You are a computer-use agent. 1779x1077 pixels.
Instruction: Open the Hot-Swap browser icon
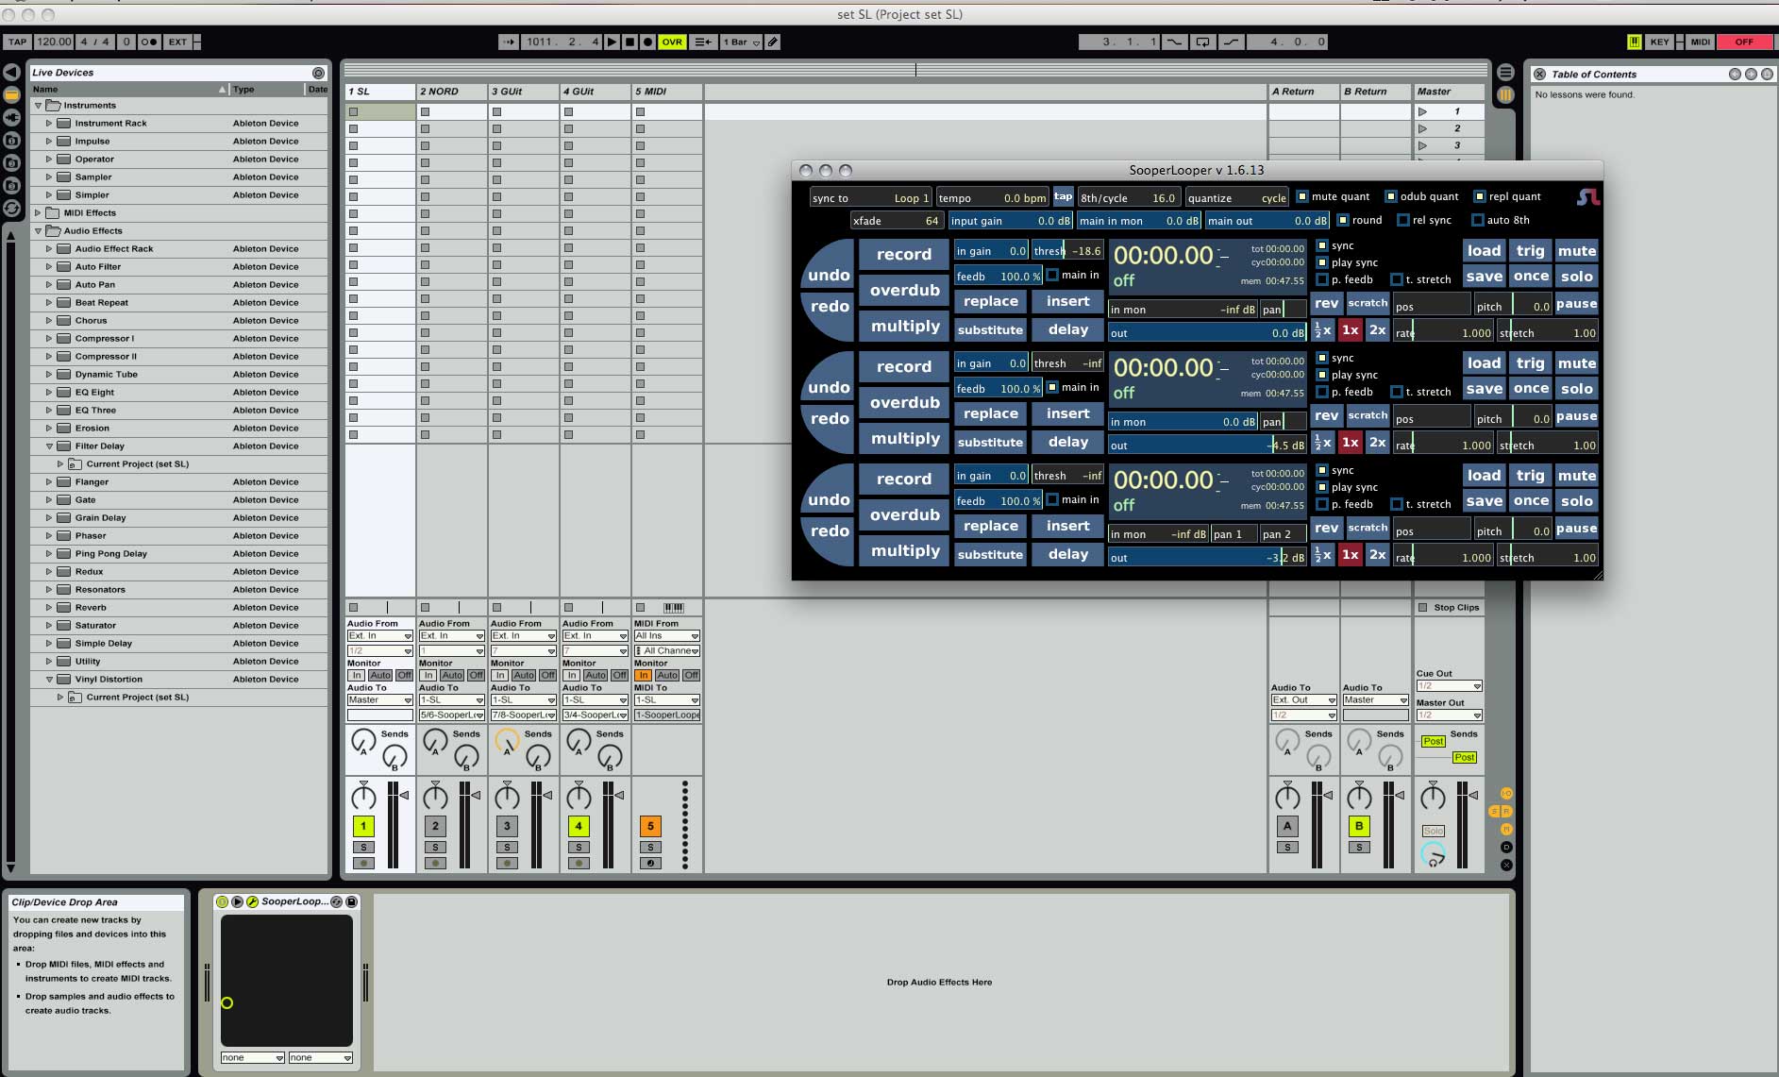point(11,209)
